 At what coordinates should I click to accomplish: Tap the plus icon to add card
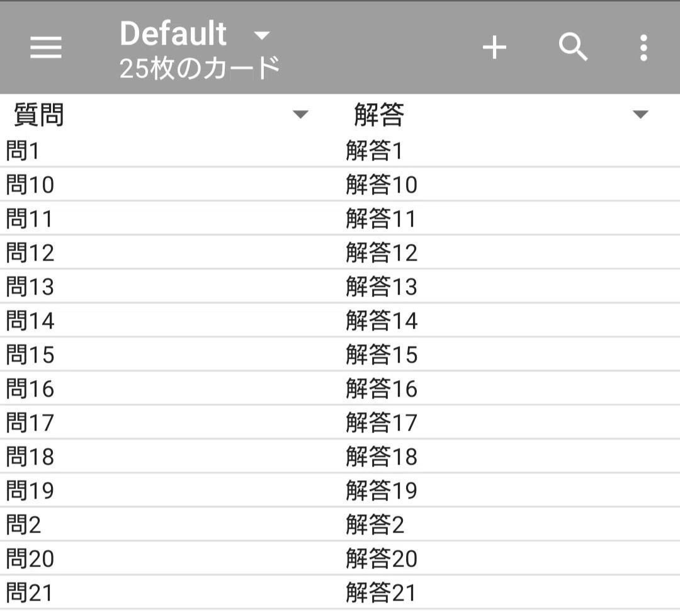click(x=494, y=47)
